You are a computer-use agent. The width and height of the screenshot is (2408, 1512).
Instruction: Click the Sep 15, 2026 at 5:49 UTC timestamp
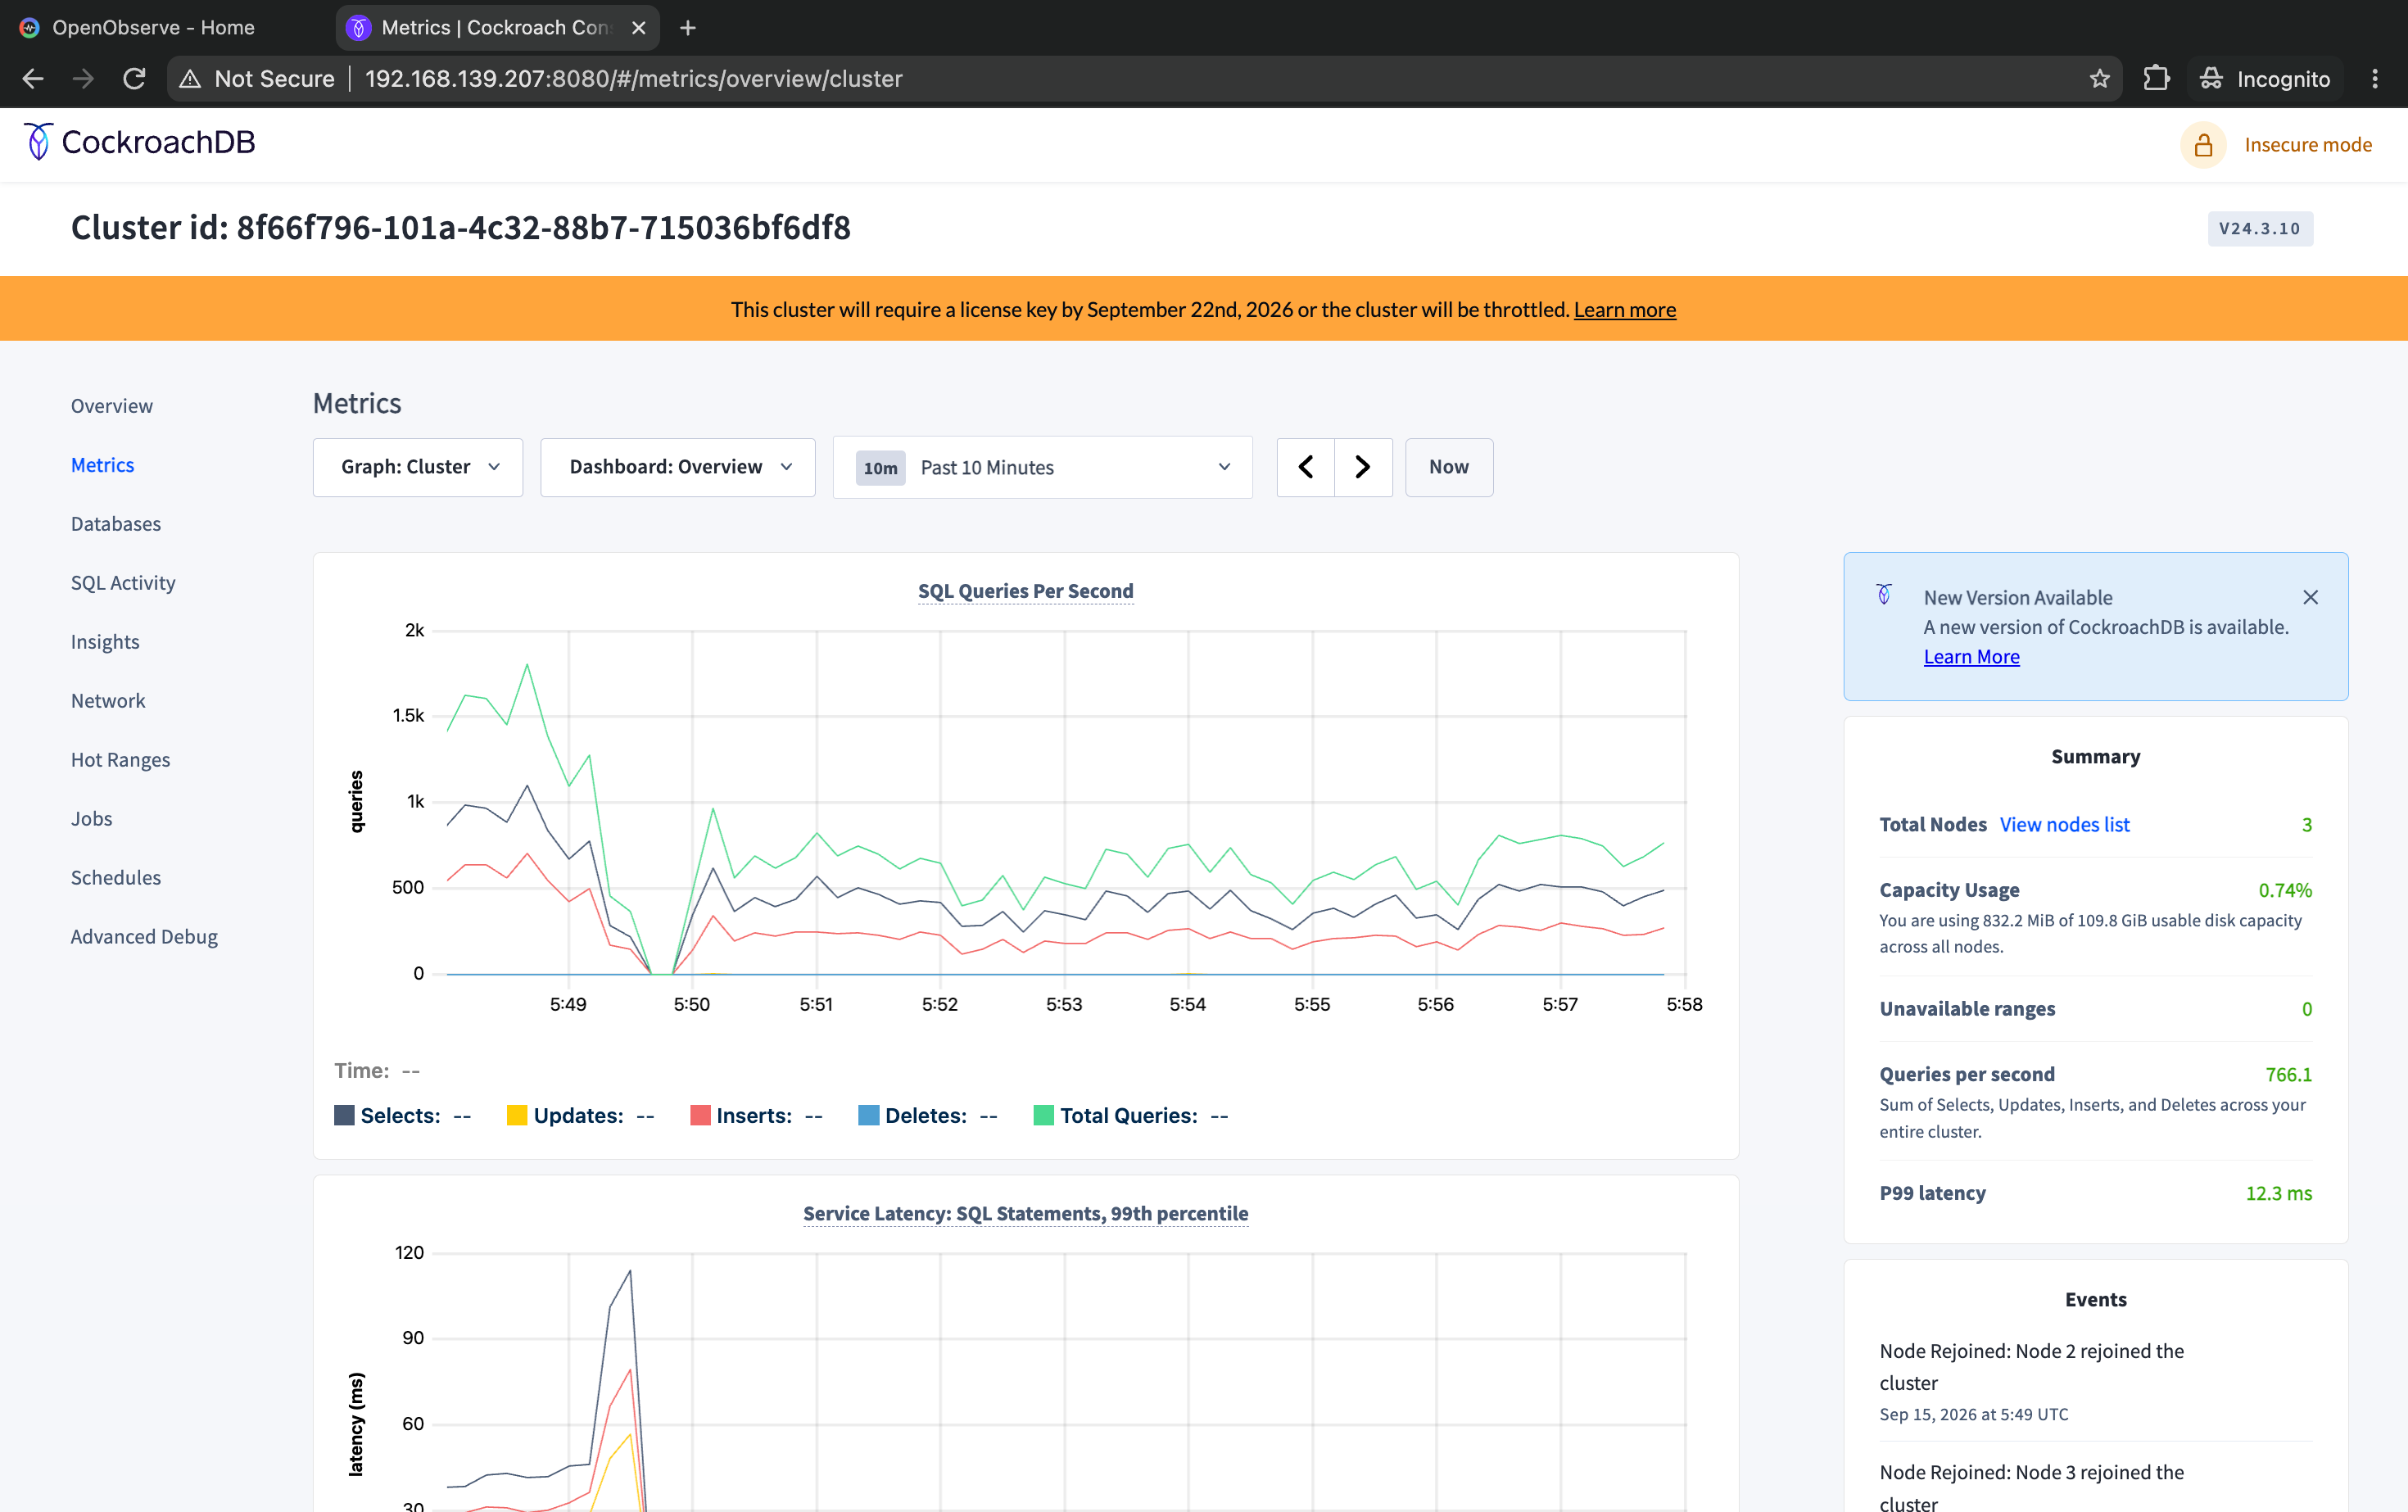(1973, 1415)
